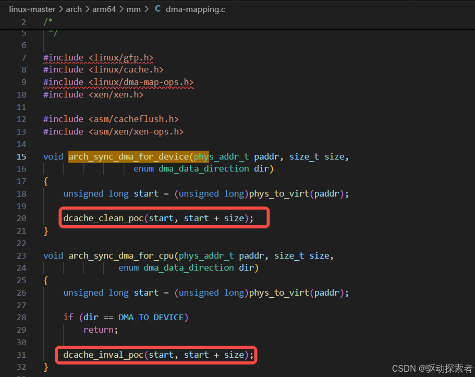
Task: Click line number 20 in the gutter
Action: [x=21, y=218]
